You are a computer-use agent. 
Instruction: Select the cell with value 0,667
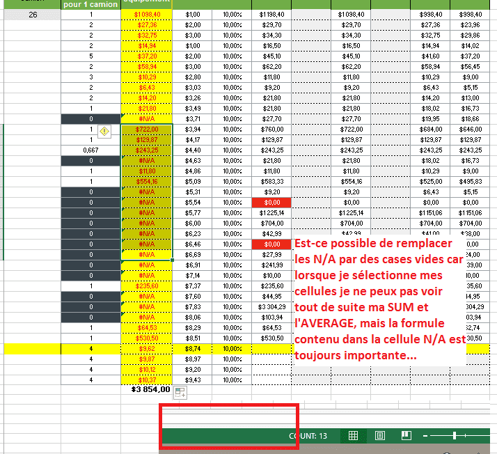click(x=90, y=150)
